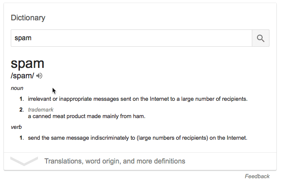The height and width of the screenshot is (186, 282).
Task: Click the trademark label
Action: (x=41, y=110)
